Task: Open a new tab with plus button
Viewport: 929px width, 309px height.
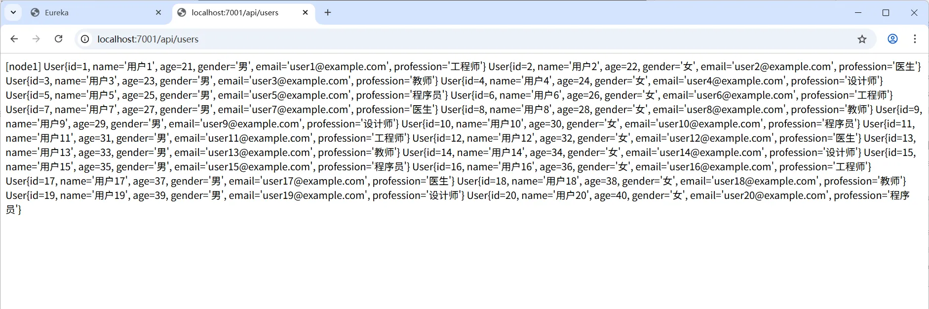Action: click(328, 12)
